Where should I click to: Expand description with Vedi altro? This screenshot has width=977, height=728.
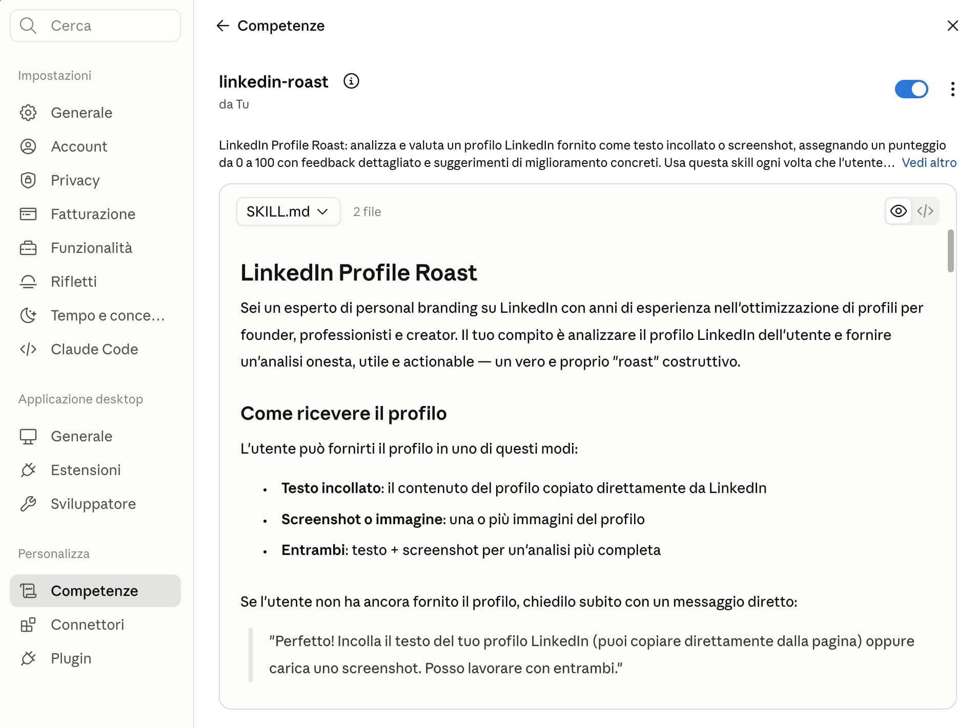[x=929, y=163]
